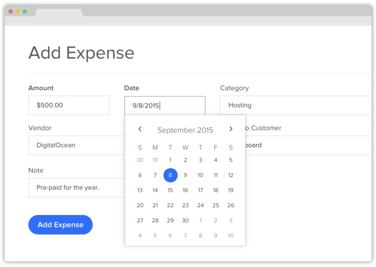Click greyed October 2 in fifth row

point(215,221)
